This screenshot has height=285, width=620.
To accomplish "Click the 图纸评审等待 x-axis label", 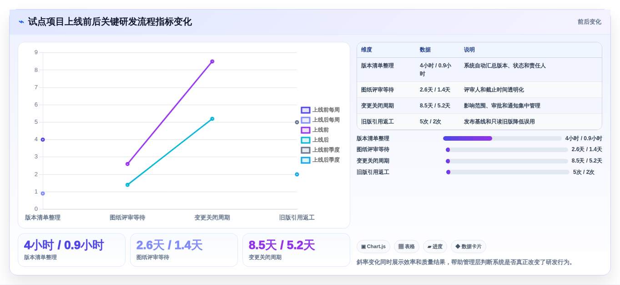I will (x=127, y=218).
